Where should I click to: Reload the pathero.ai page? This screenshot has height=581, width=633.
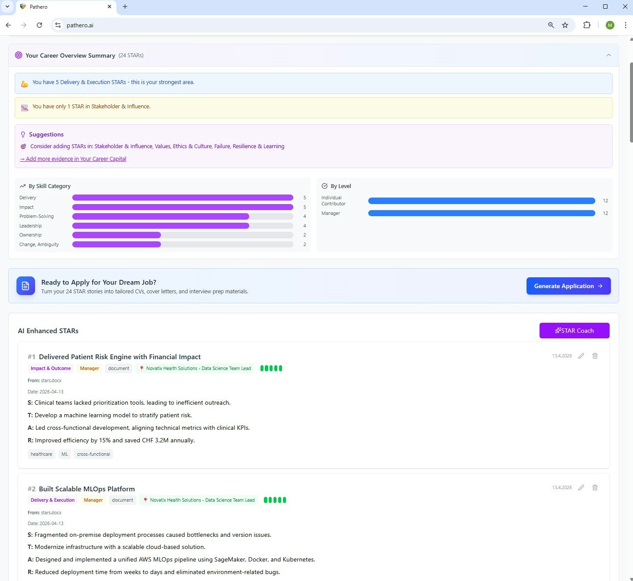[x=39, y=25]
